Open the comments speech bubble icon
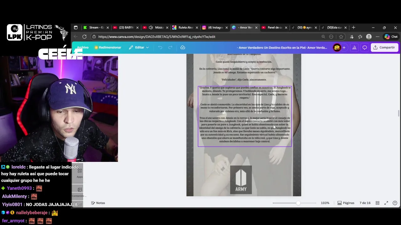 365,47
